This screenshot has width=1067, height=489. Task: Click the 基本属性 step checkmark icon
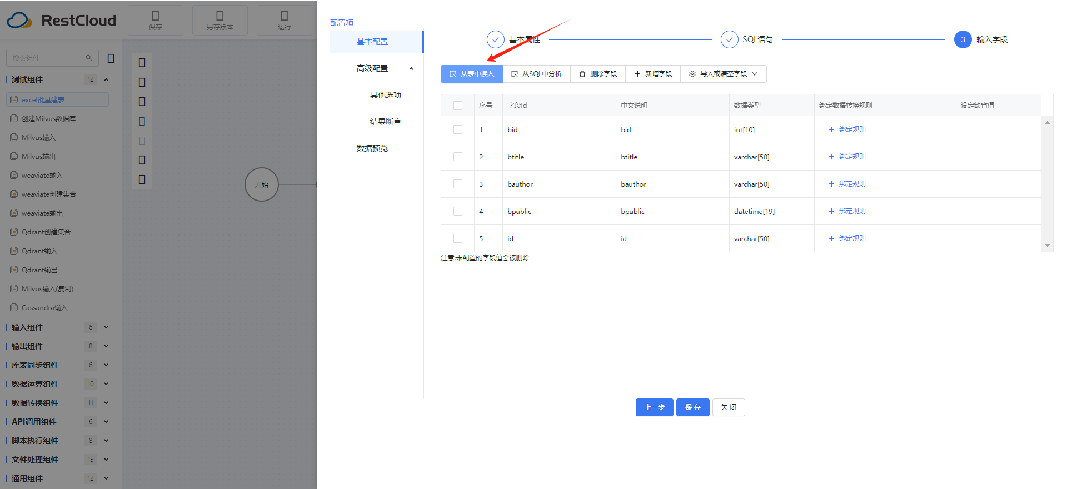[496, 39]
